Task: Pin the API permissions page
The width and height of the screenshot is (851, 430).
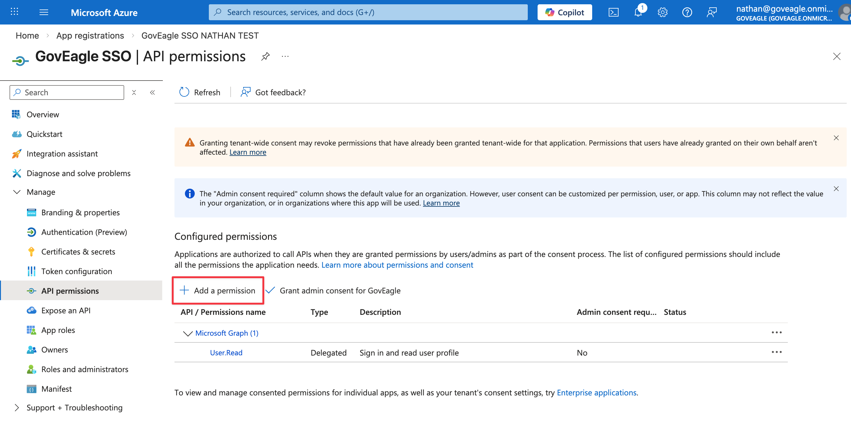Action: coord(265,56)
